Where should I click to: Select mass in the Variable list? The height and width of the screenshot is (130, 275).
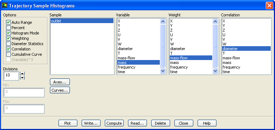138,63
